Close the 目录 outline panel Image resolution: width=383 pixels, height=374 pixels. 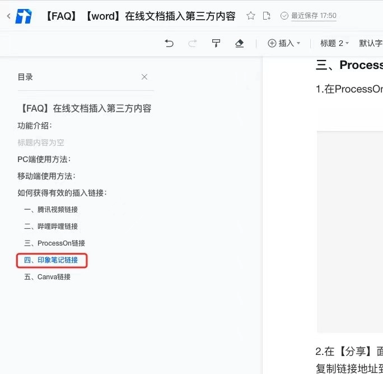pyautogui.click(x=144, y=77)
